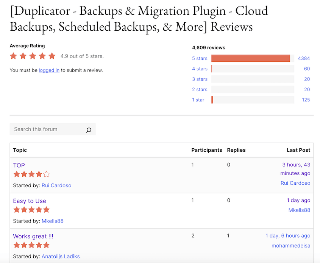This screenshot has height=263, width=320.
Task: Open Anatolijs Ladiks profile link
Action: 61,257
